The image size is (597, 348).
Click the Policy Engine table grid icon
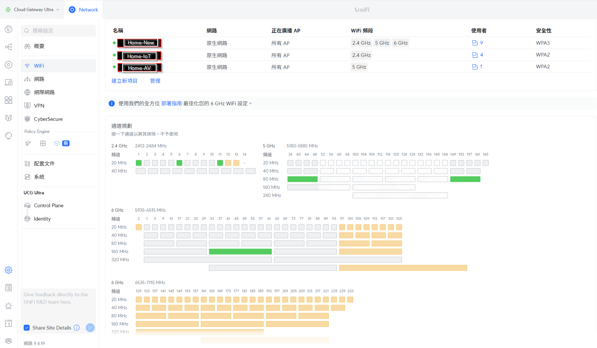coord(43,143)
